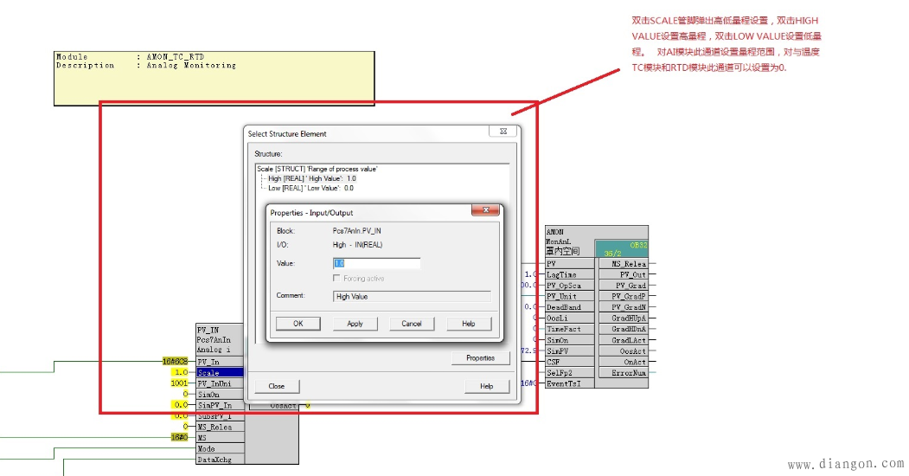This screenshot has width=909, height=476.
Task: Cancel the Properties Input/Output dialog
Action: point(412,324)
